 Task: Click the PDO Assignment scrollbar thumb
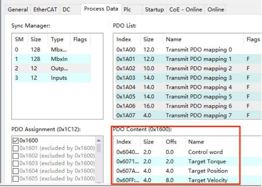click(x=99, y=148)
